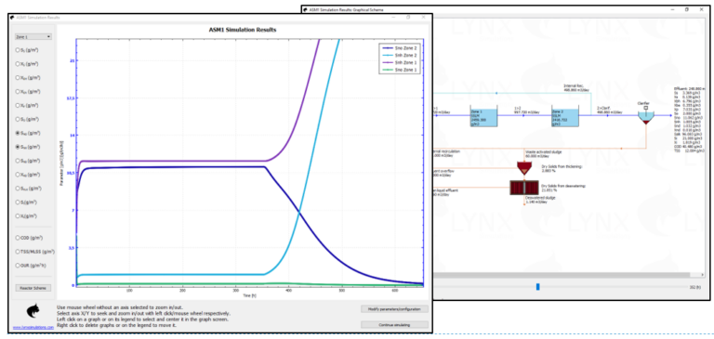This screenshot has height=339, width=714.
Task: Select the Ss (g/m³) radio button
Action: pos(18,50)
